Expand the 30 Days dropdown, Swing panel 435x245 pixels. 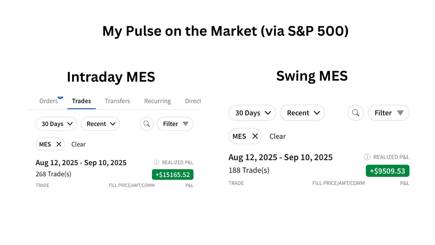click(x=252, y=113)
